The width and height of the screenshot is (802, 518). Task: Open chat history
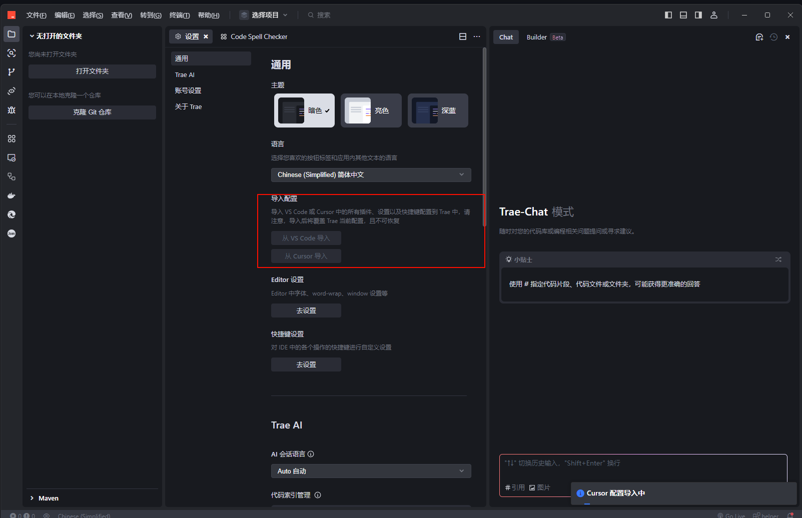[774, 37]
